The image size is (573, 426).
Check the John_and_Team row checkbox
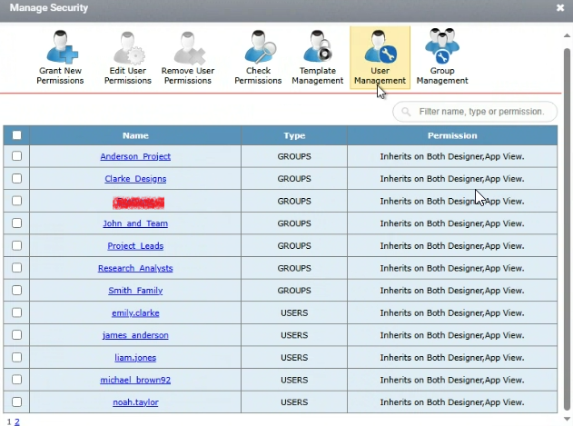tap(16, 223)
